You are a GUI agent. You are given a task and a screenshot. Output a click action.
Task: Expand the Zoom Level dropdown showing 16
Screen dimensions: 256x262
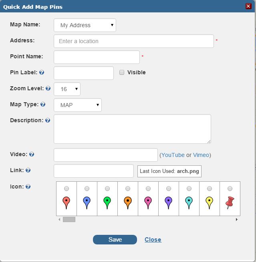67,89
